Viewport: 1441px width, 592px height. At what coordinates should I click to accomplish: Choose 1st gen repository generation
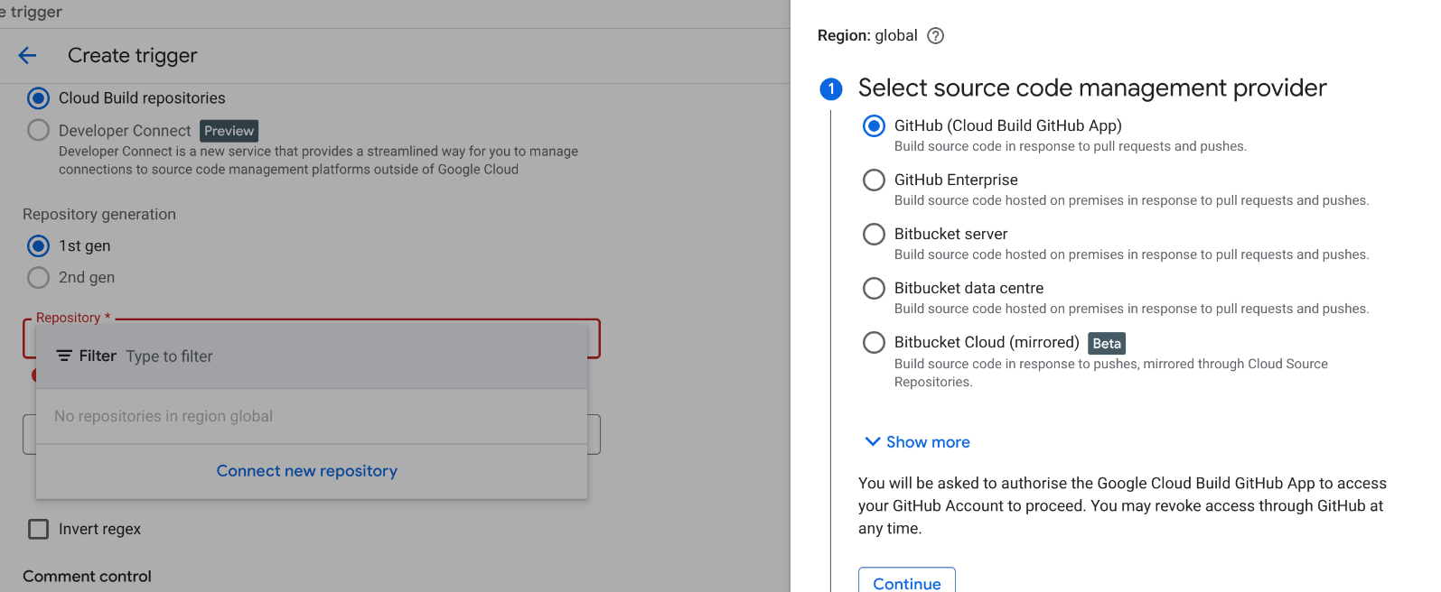click(x=38, y=245)
